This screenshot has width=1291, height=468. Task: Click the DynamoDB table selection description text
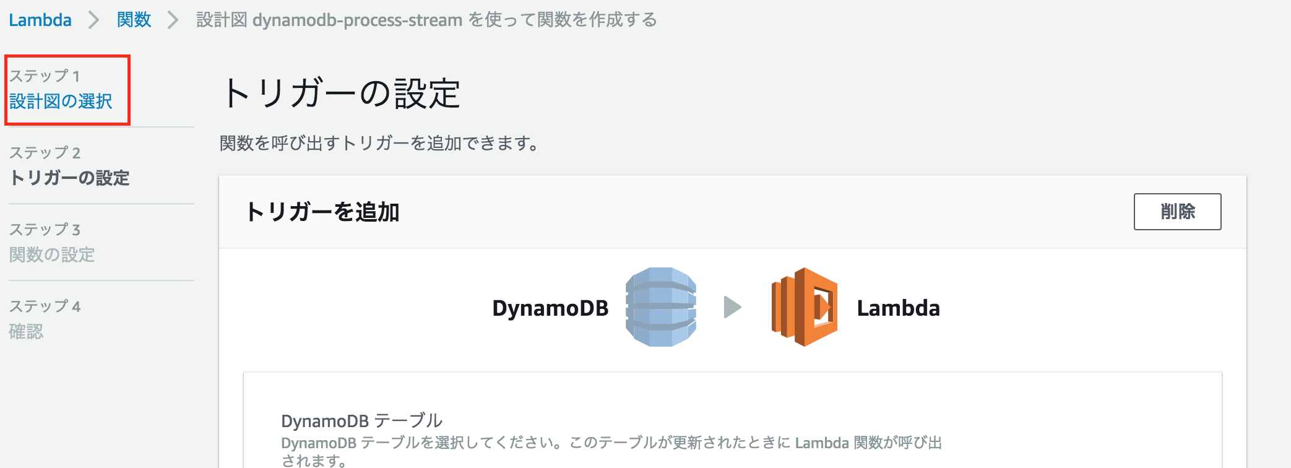coord(611,451)
